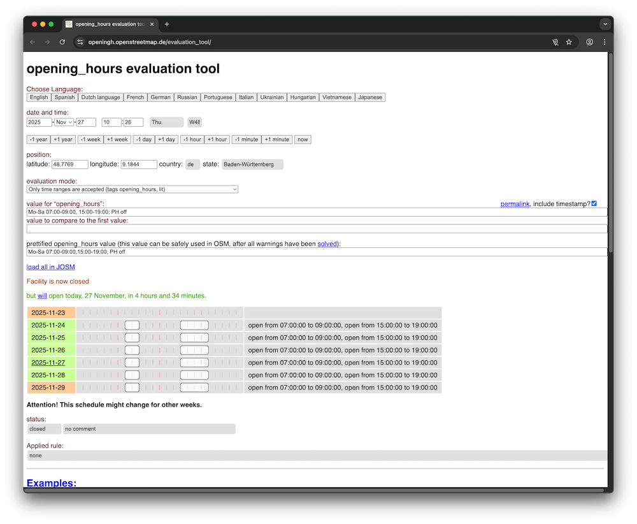
Task: Toggle the include timestamp checkbox
Action: tap(595, 203)
